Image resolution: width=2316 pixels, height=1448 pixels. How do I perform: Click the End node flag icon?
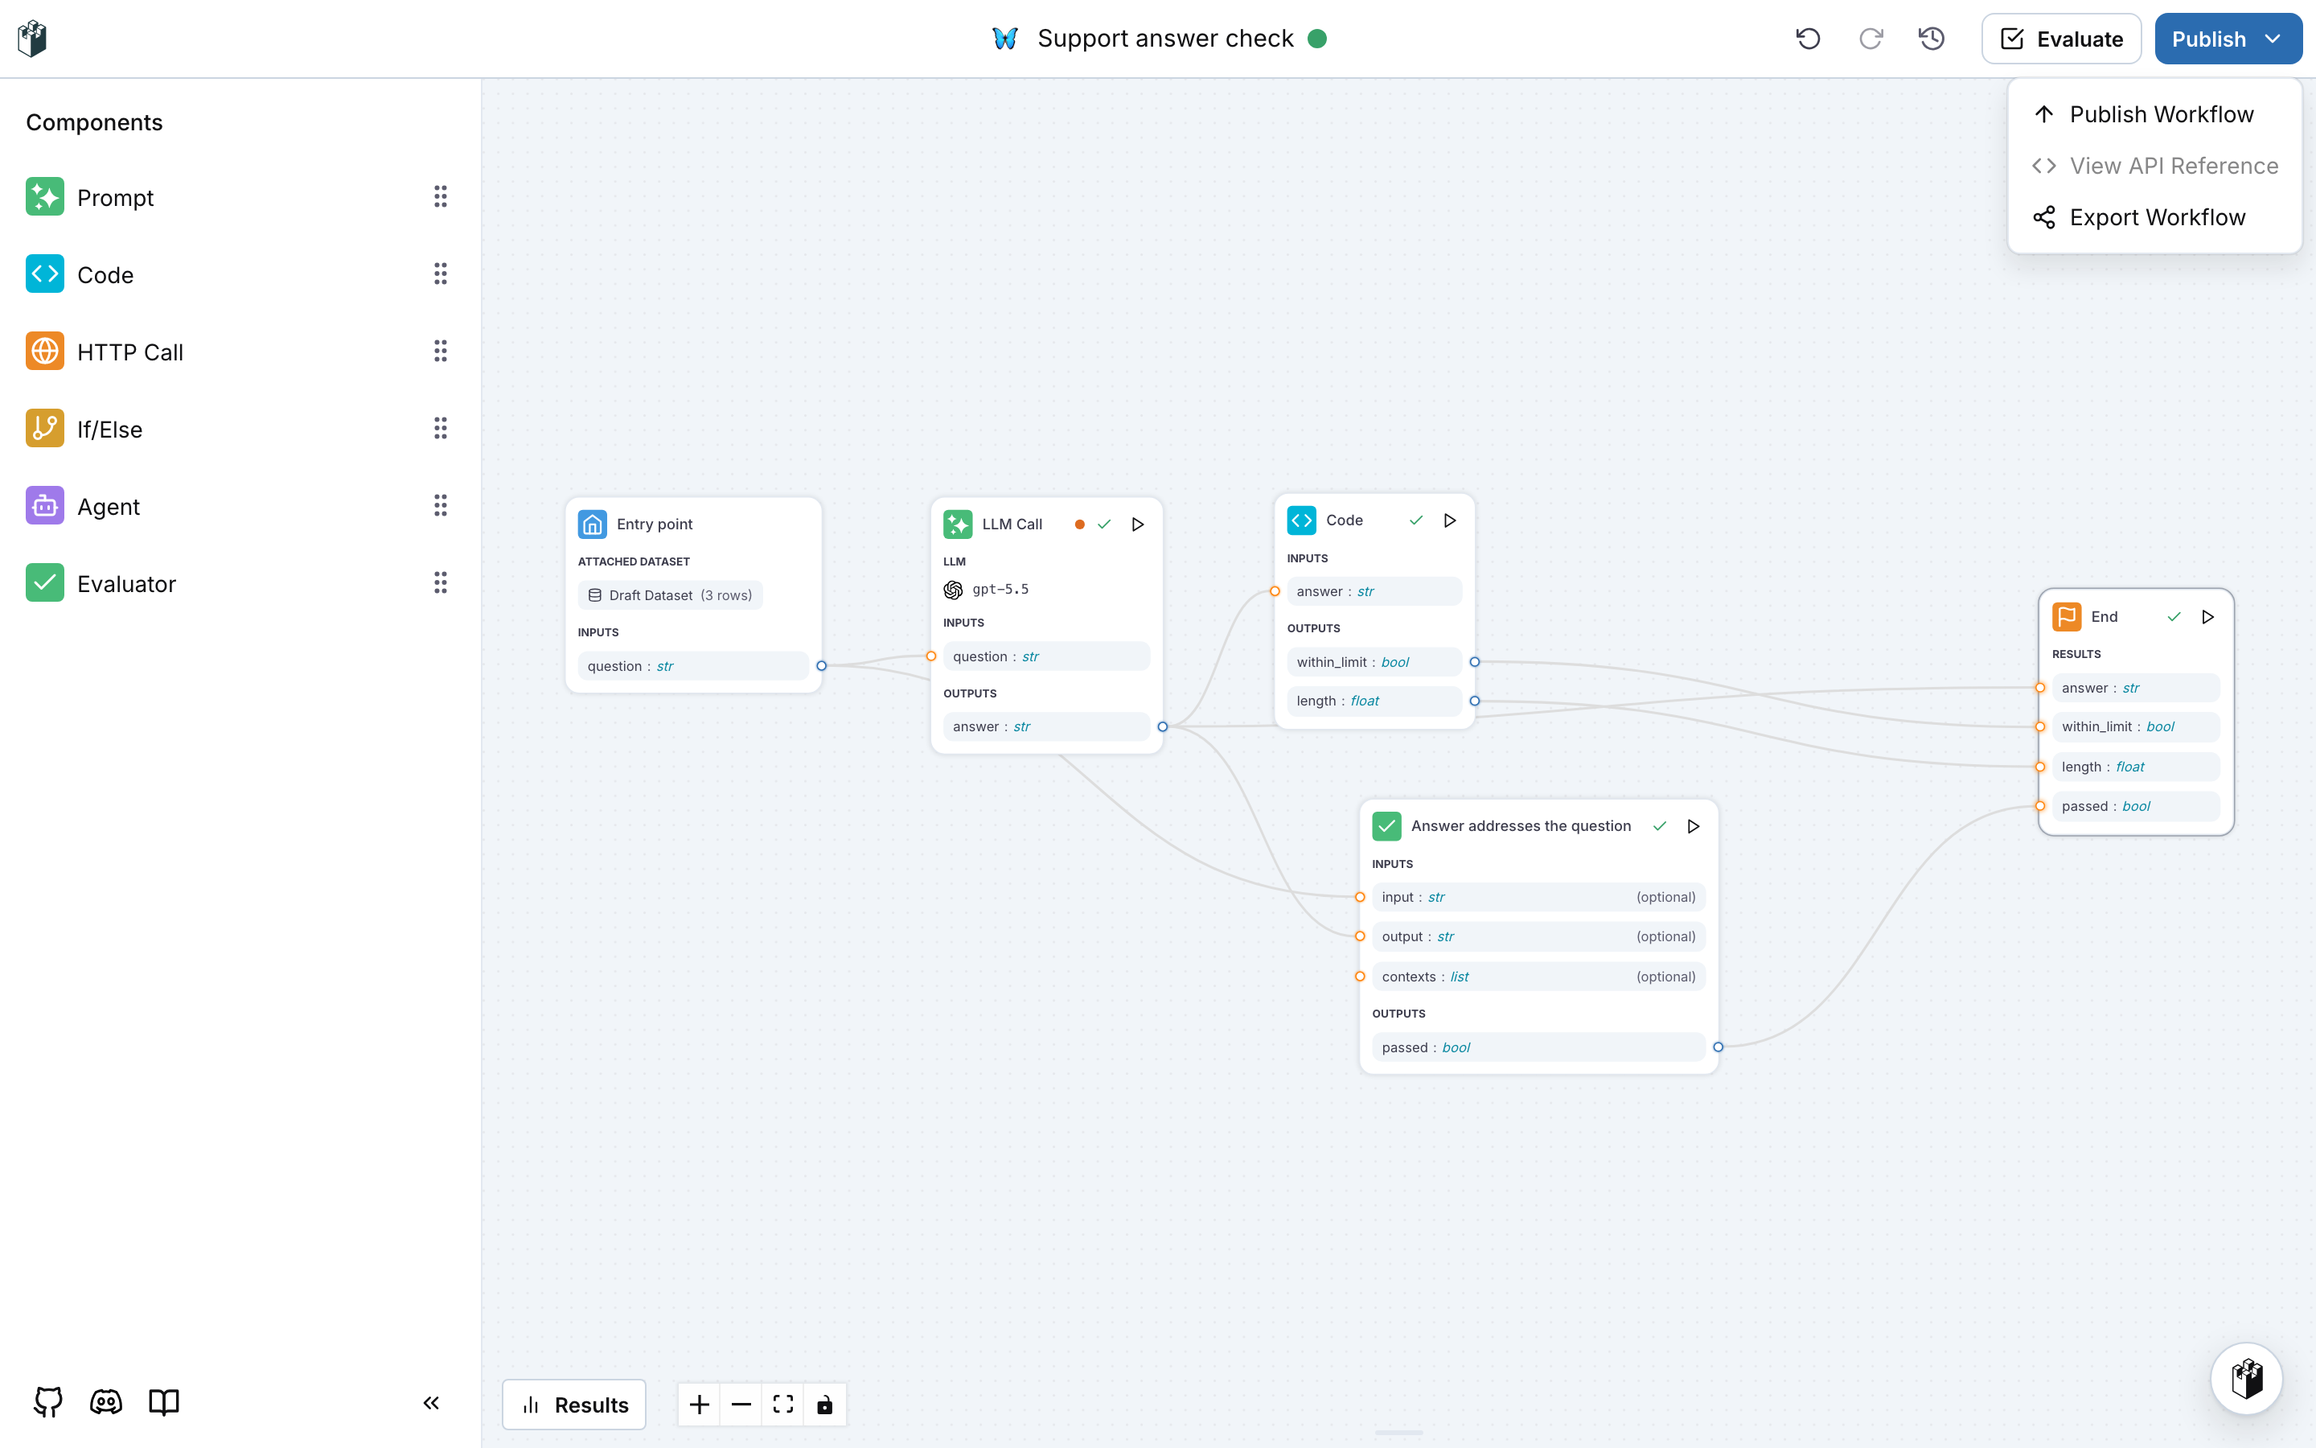coord(2066,617)
